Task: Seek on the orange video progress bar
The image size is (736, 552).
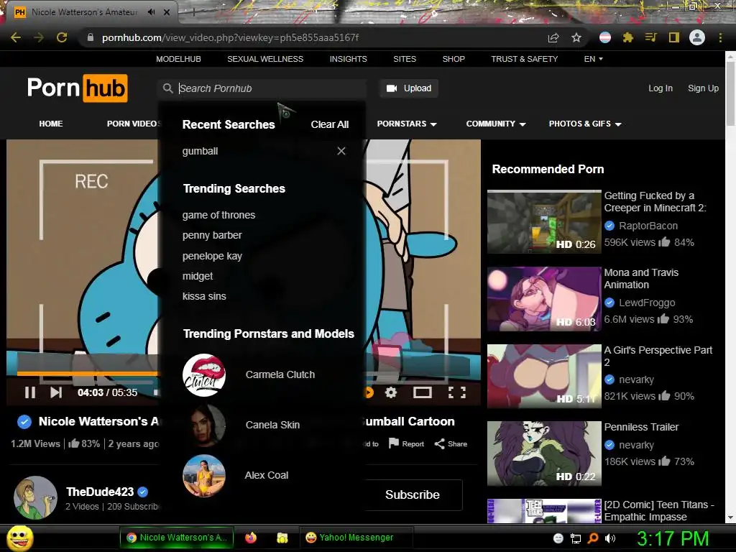Action: click(x=88, y=374)
